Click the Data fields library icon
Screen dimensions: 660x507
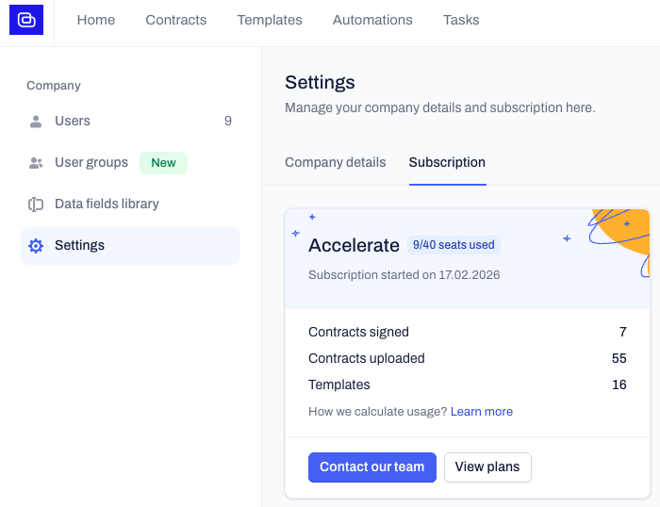[x=36, y=204]
